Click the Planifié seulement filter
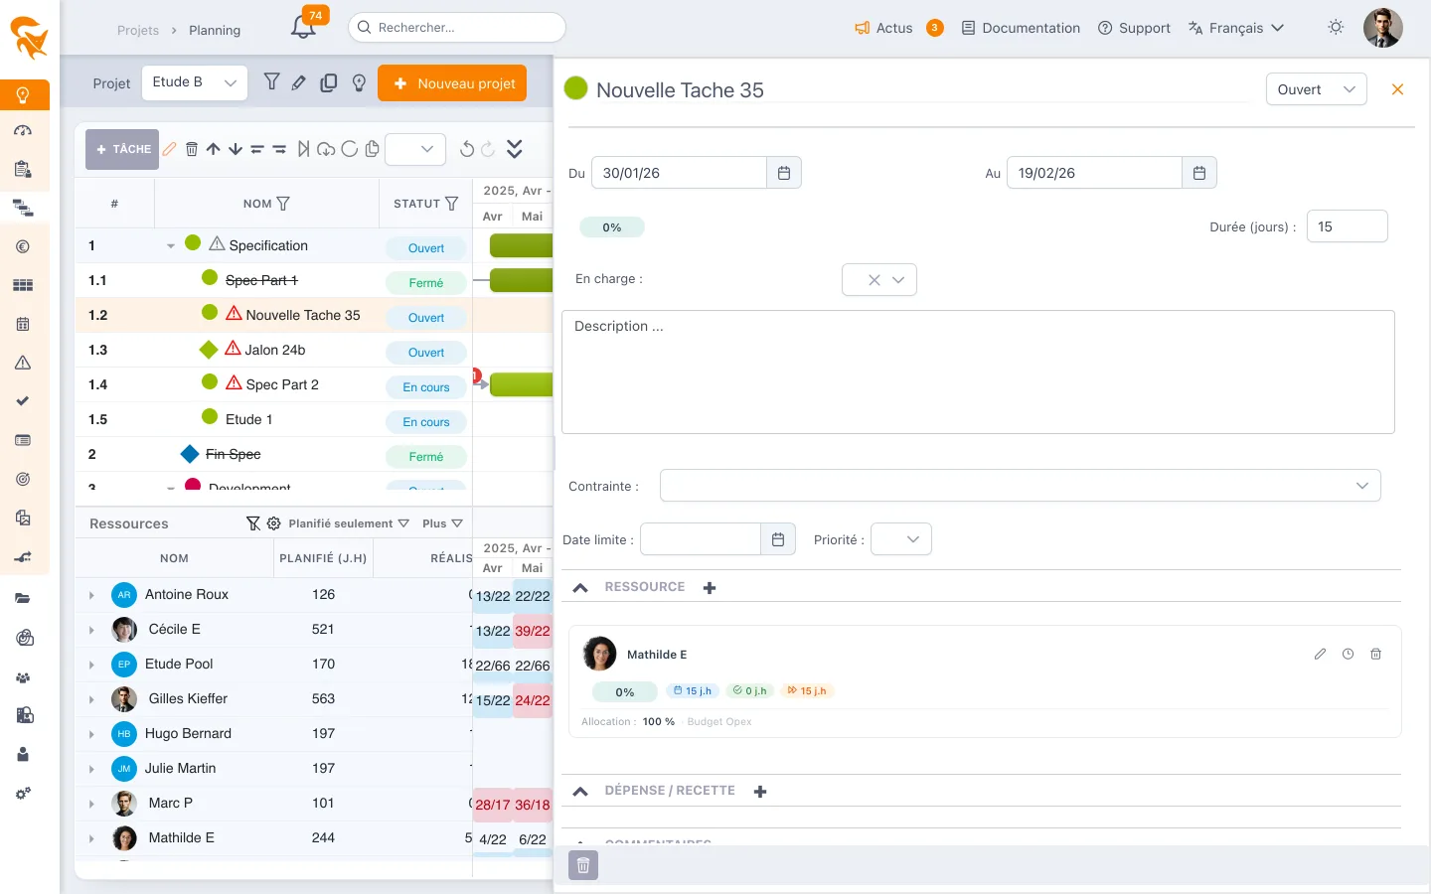Viewport: 1431px width, 894px height. tap(349, 523)
